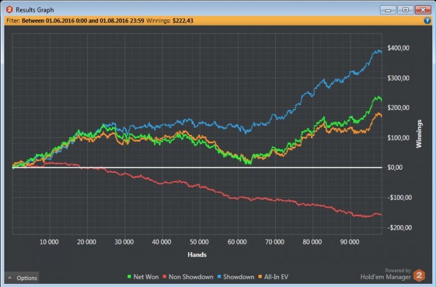
Task: Maximize the Results Graph window
Action: (405, 10)
